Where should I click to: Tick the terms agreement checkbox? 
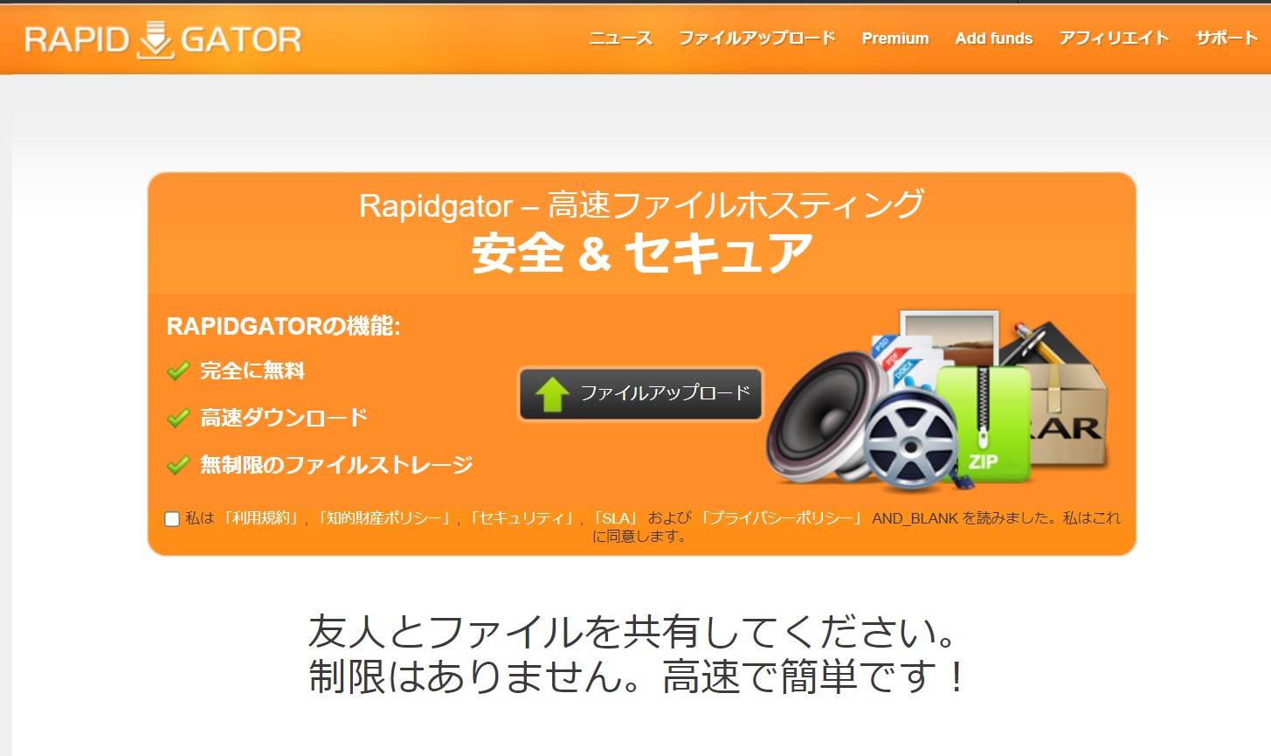point(172,519)
